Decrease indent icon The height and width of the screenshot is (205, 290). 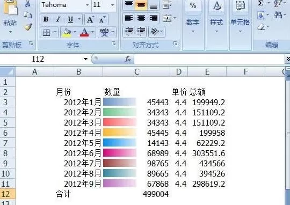(129, 32)
